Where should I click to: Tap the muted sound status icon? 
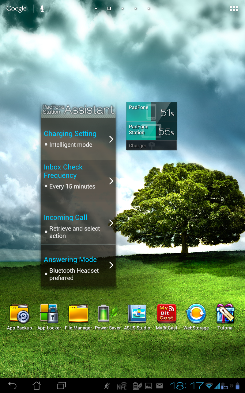coord(107,386)
